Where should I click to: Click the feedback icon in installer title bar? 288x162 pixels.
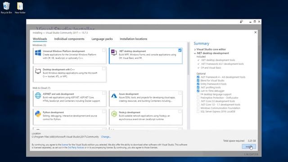241,22
